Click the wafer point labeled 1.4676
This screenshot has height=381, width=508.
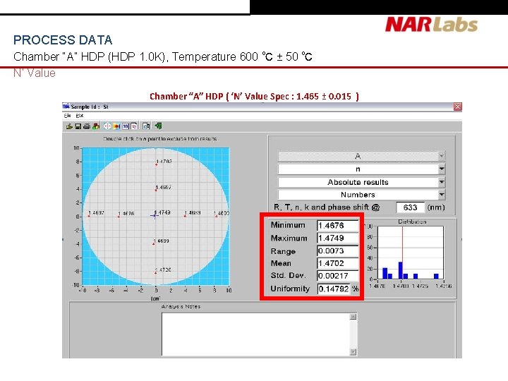point(119,217)
